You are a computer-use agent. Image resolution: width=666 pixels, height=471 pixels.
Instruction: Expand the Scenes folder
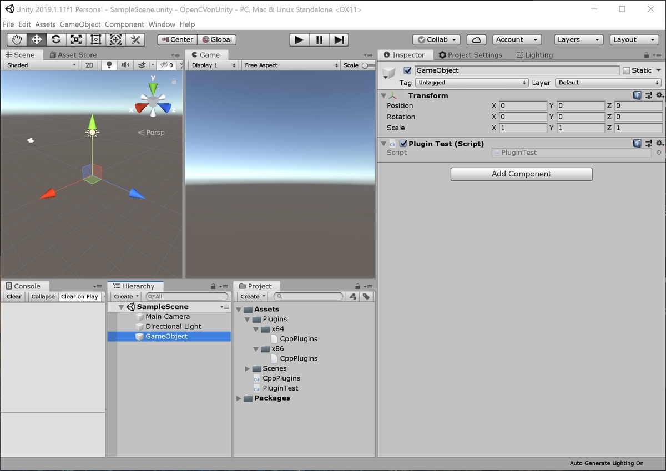click(248, 368)
